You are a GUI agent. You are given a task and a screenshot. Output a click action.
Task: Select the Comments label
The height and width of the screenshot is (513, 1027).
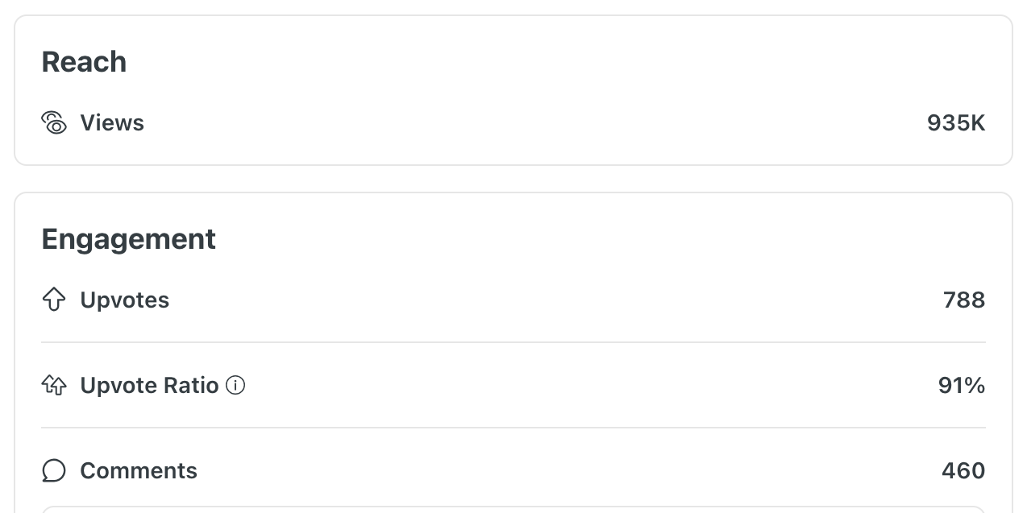click(139, 471)
